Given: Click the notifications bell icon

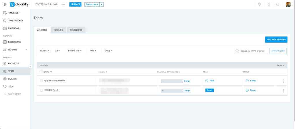Looking at the screenshot, I should pyautogui.click(x=269, y=5).
